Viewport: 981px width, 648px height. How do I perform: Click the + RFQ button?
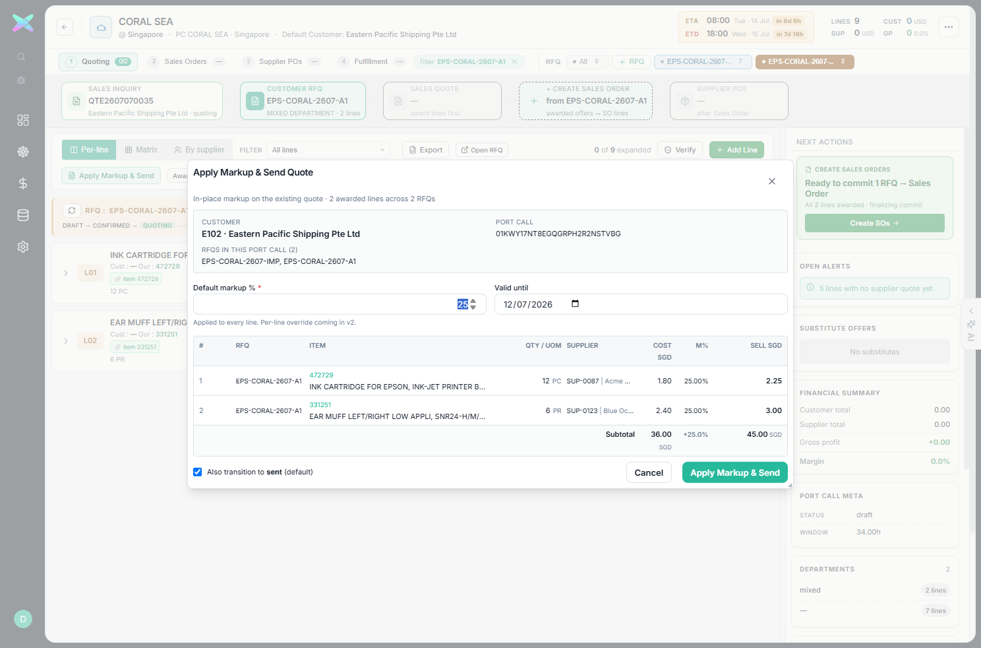[x=631, y=62]
